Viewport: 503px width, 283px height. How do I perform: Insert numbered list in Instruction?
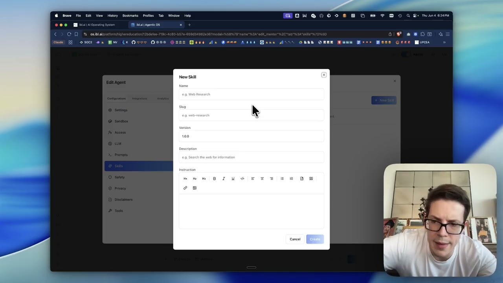292,178
